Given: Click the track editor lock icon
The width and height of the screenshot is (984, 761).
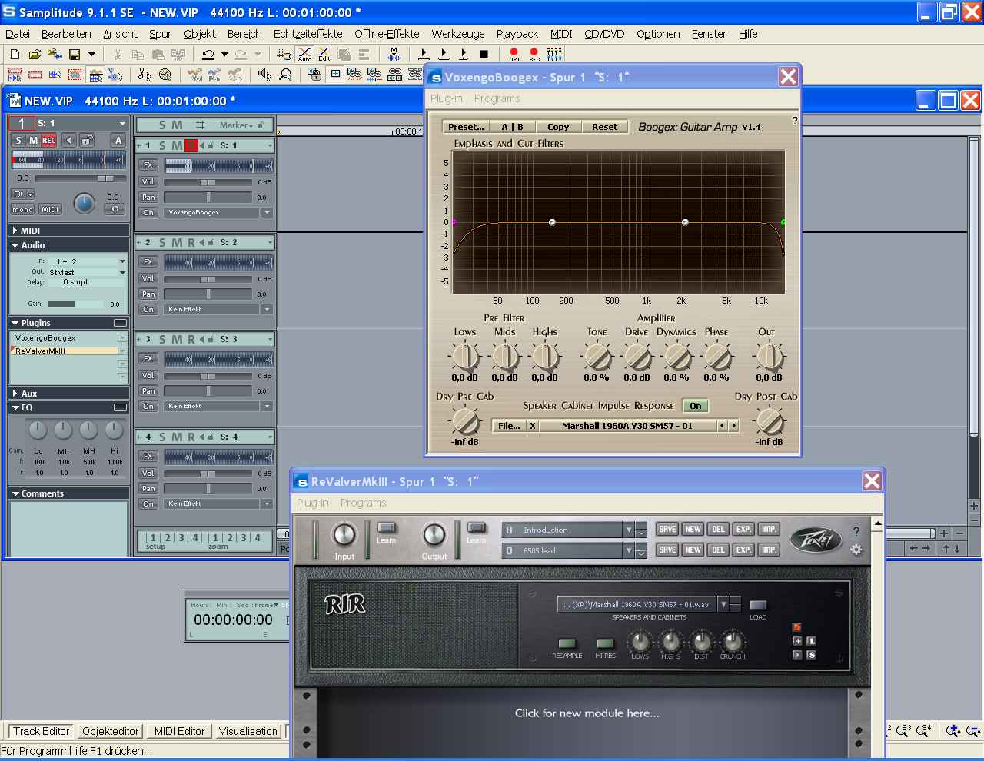Looking at the screenshot, I should (x=87, y=140).
